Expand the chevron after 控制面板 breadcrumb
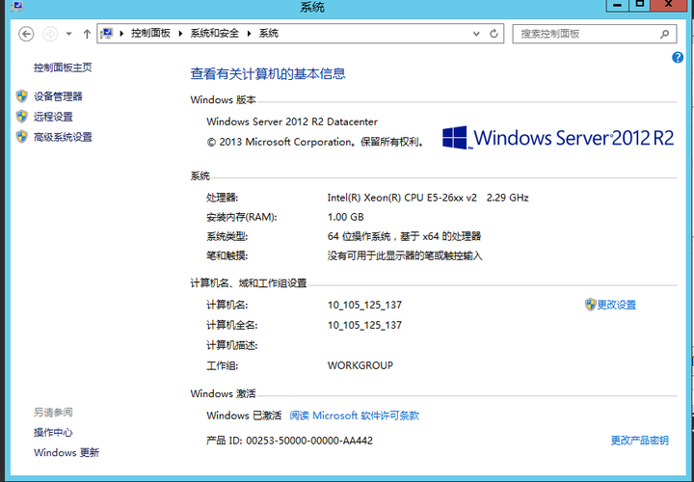 point(180,33)
